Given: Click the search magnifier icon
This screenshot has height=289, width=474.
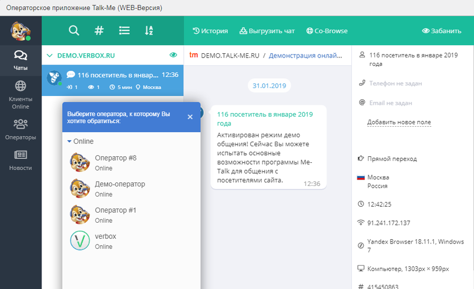Looking at the screenshot, I should click(x=74, y=31).
